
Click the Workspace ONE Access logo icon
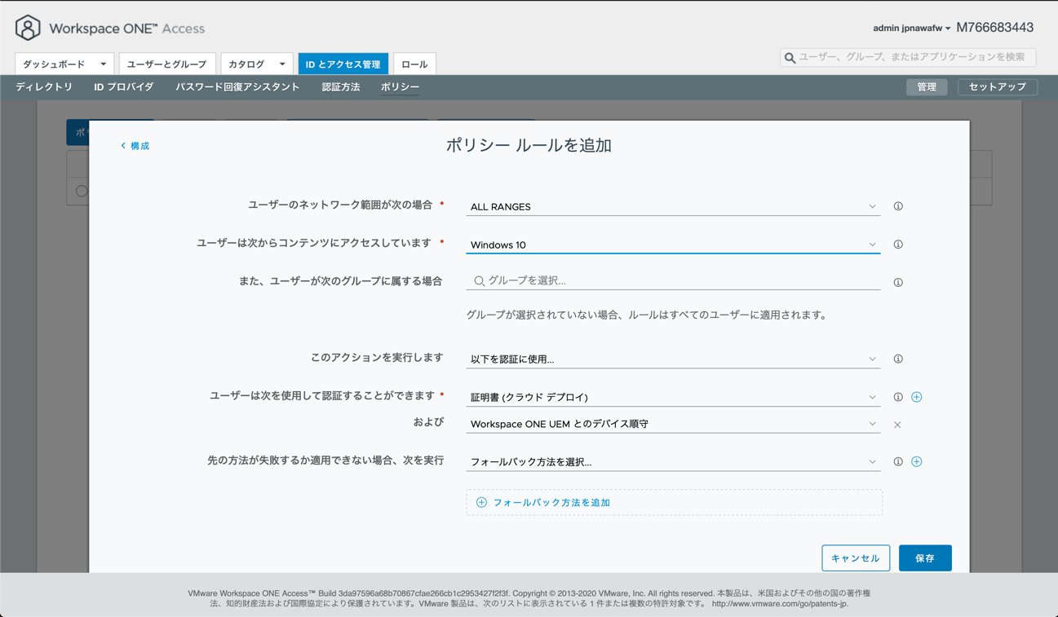click(28, 28)
